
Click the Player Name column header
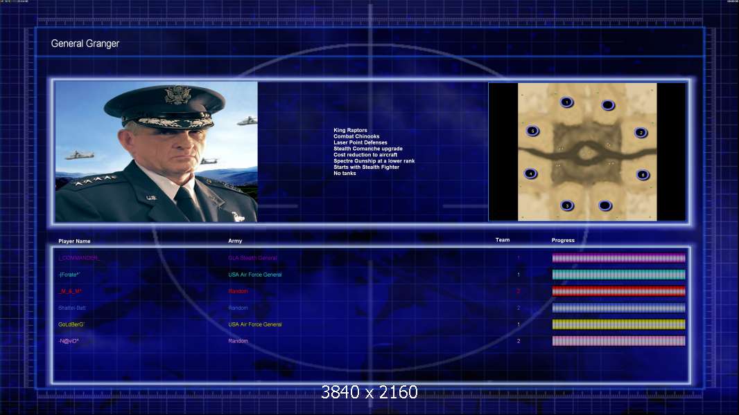coord(74,241)
